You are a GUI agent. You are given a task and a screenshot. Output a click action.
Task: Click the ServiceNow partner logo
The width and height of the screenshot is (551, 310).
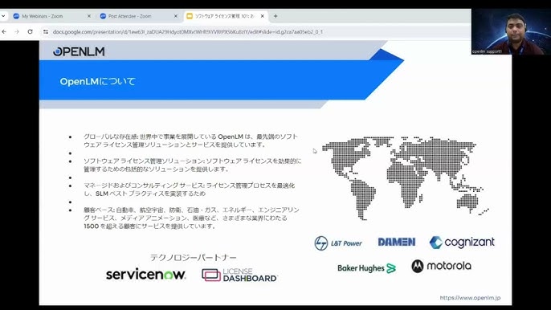[x=146, y=274]
